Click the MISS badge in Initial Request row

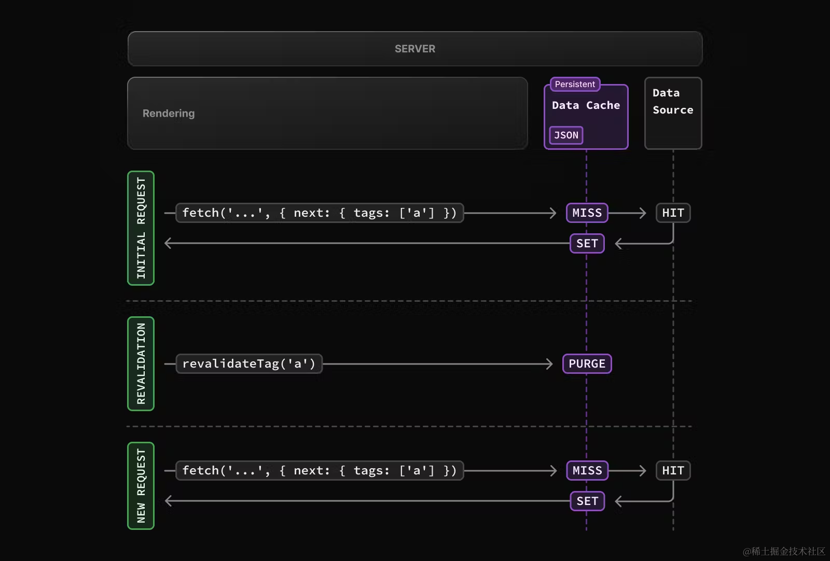point(587,213)
